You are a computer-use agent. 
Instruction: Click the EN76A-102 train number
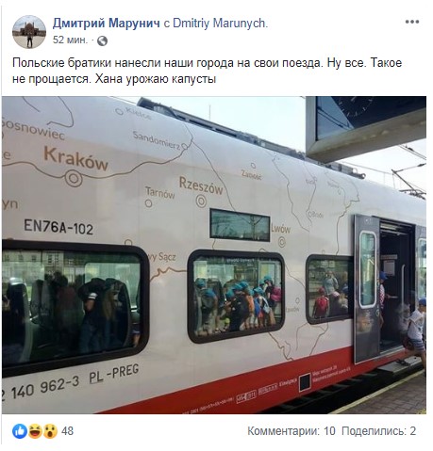(58, 227)
